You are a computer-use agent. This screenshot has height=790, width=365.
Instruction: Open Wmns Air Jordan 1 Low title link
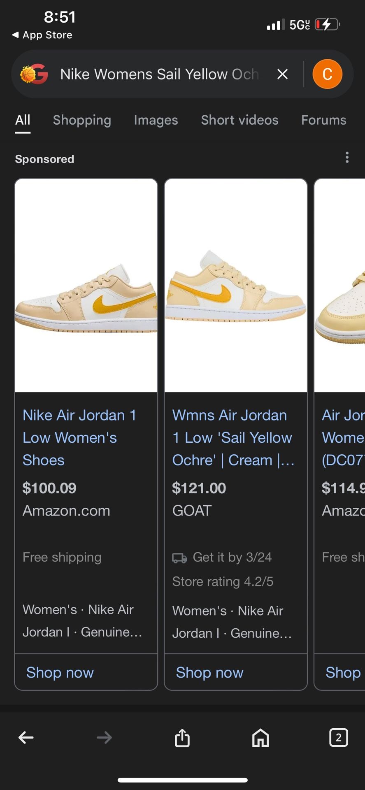[x=232, y=438]
